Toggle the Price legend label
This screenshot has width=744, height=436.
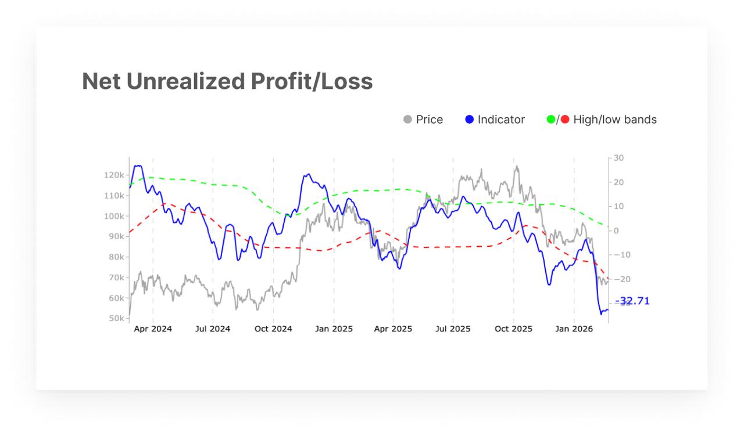point(430,120)
